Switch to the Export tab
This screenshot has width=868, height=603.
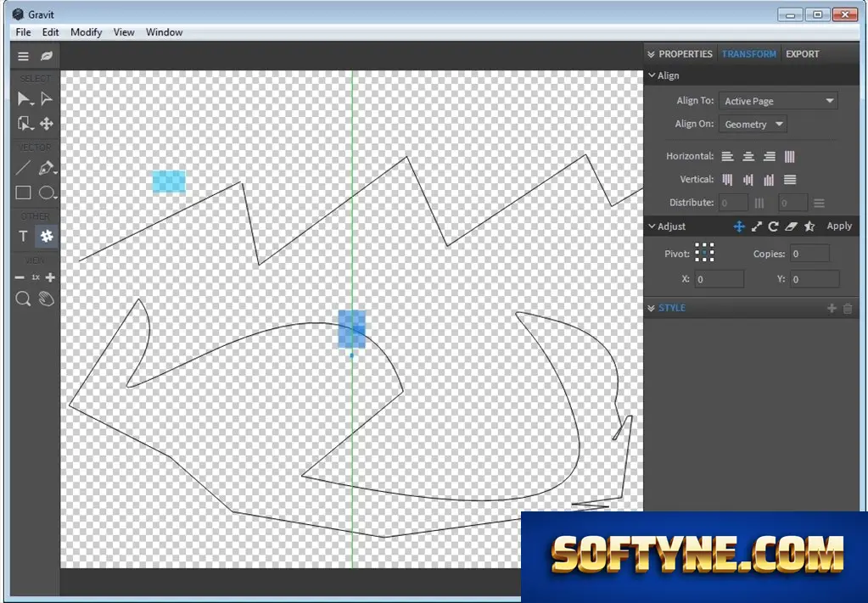pos(802,53)
